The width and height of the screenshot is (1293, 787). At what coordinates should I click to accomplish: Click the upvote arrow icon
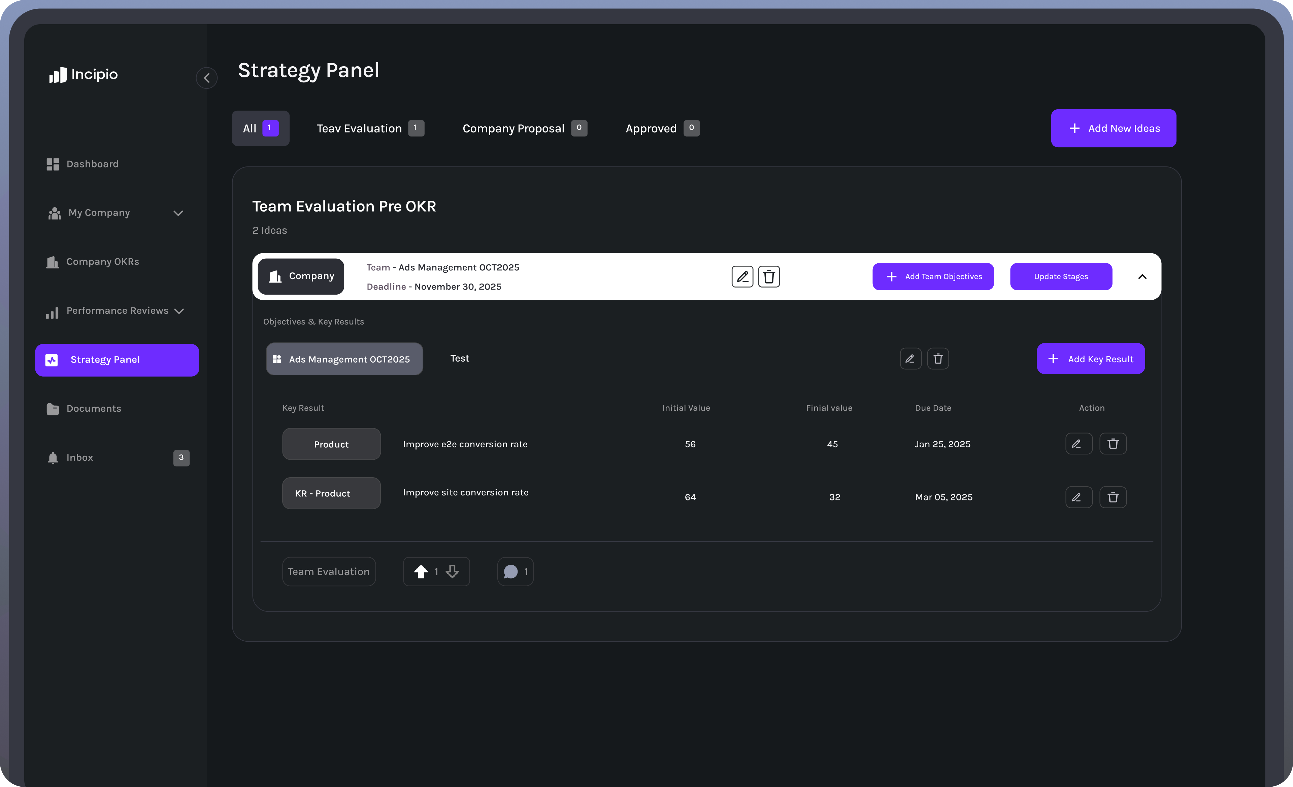421,571
